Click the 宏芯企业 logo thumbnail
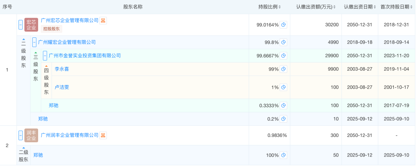This screenshot has width=416, height=167. pyautogui.click(x=31, y=25)
